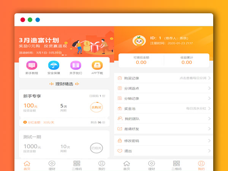This screenshot has width=228, height=171.
Task: Click the 分销记录 icon
Action: (x=120, y=98)
